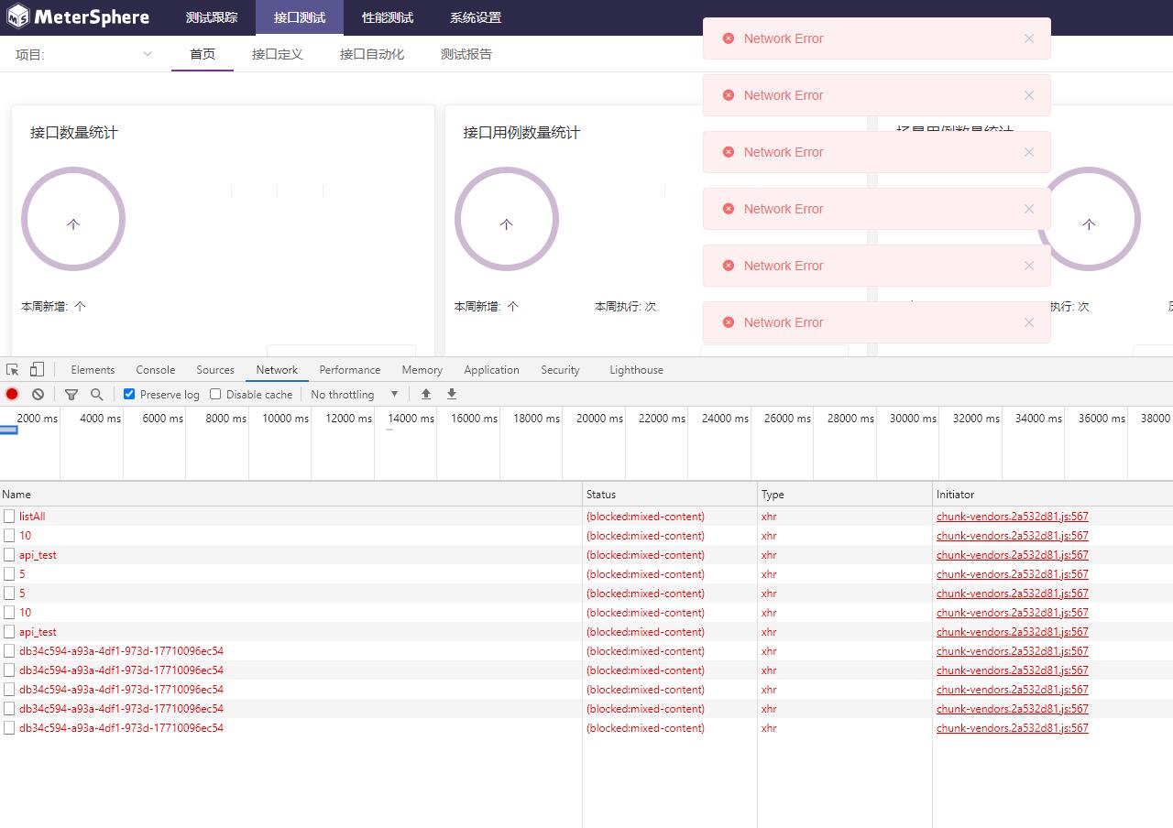This screenshot has height=828, width=1173.
Task: Click the import HAR upload icon
Action: click(x=426, y=395)
